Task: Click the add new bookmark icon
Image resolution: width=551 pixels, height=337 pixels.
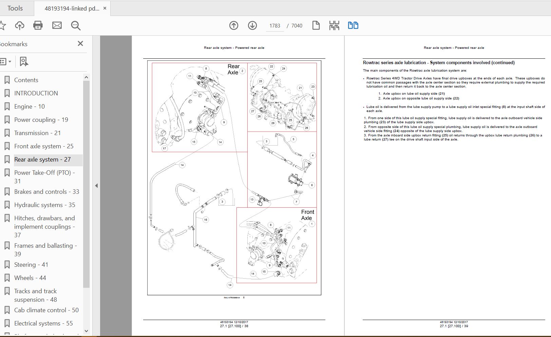Action: [x=23, y=61]
